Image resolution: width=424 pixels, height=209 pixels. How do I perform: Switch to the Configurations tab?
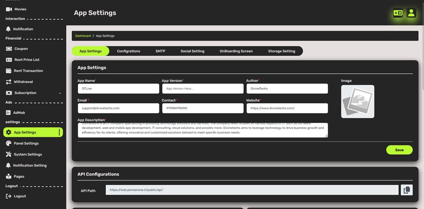tap(128, 51)
